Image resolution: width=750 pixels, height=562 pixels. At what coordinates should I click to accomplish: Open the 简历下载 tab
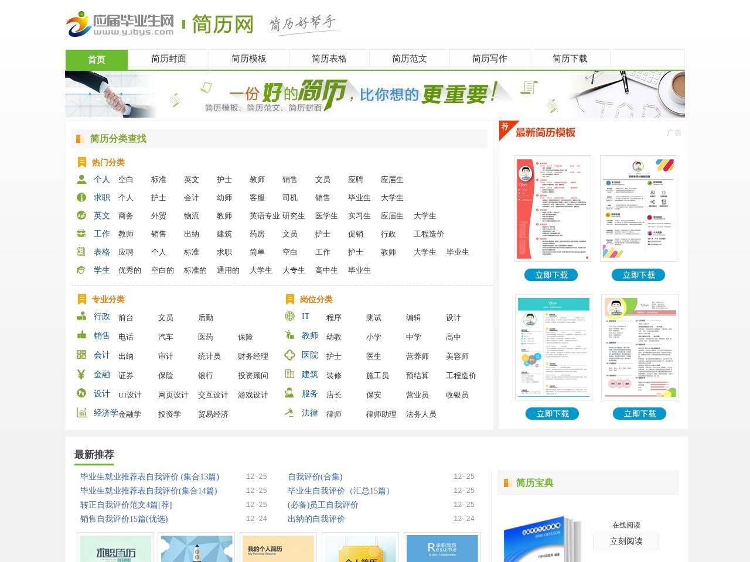(x=570, y=59)
